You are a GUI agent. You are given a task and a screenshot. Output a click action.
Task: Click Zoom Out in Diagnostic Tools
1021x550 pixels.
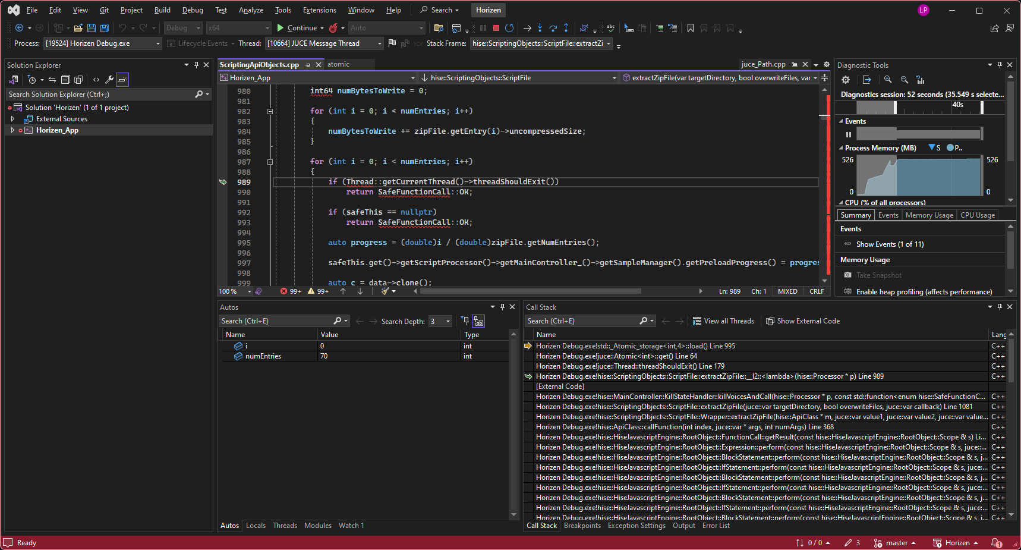coord(905,80)
